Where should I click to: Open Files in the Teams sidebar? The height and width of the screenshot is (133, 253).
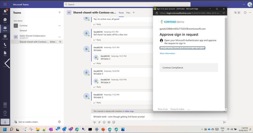pyautogui.click(x=5, y=54)
